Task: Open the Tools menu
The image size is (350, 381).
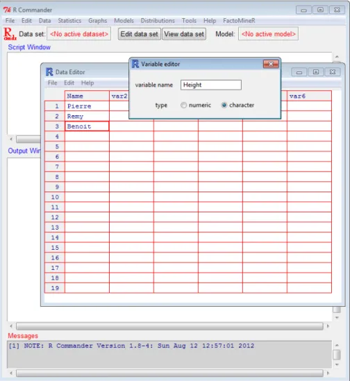Action: pos(189,21)
